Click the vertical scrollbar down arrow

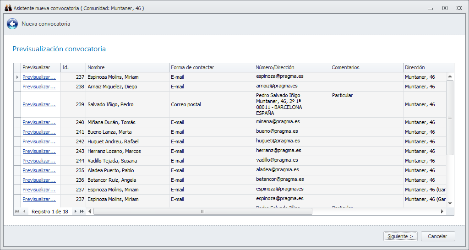point(450,203)
